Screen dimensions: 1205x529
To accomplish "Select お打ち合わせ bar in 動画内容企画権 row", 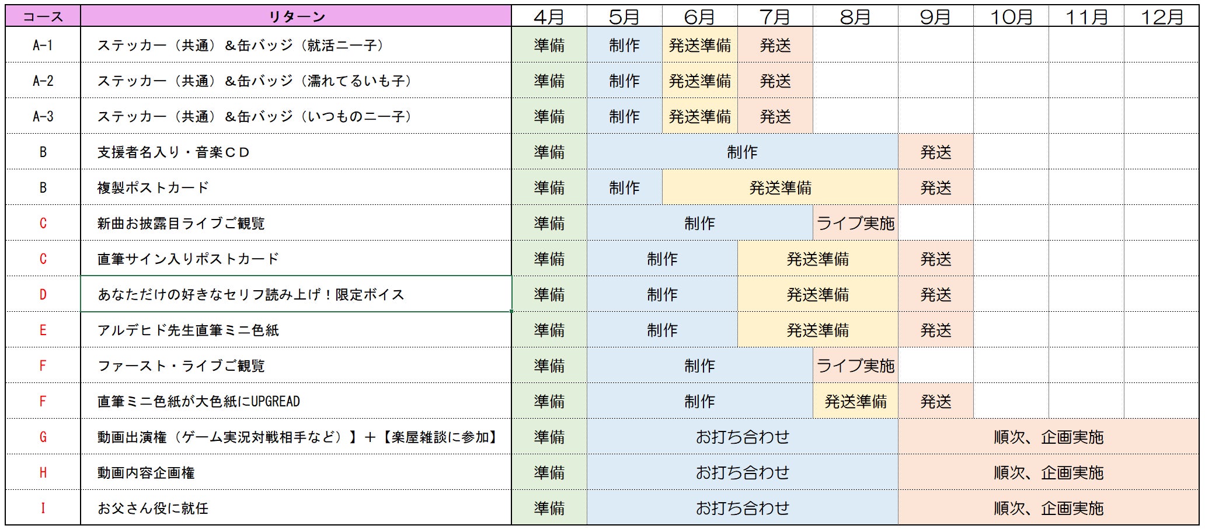I will 742,472.
